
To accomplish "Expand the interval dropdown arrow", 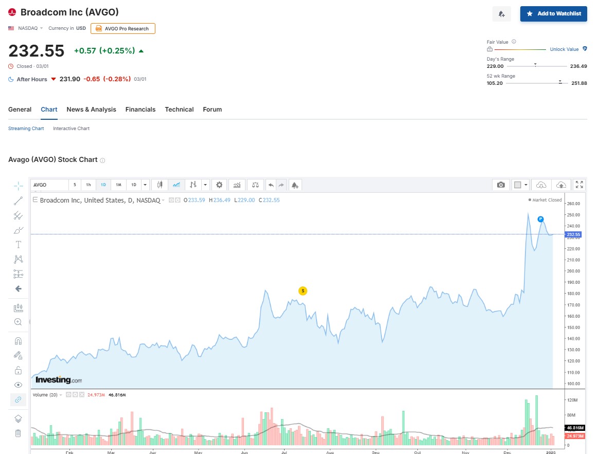I will point(145,185).
